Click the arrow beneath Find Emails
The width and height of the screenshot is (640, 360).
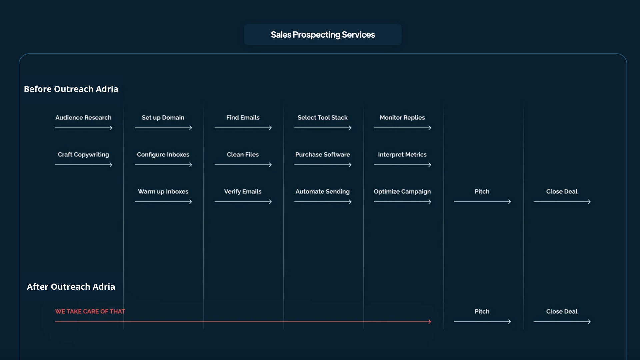click(243, 128)
